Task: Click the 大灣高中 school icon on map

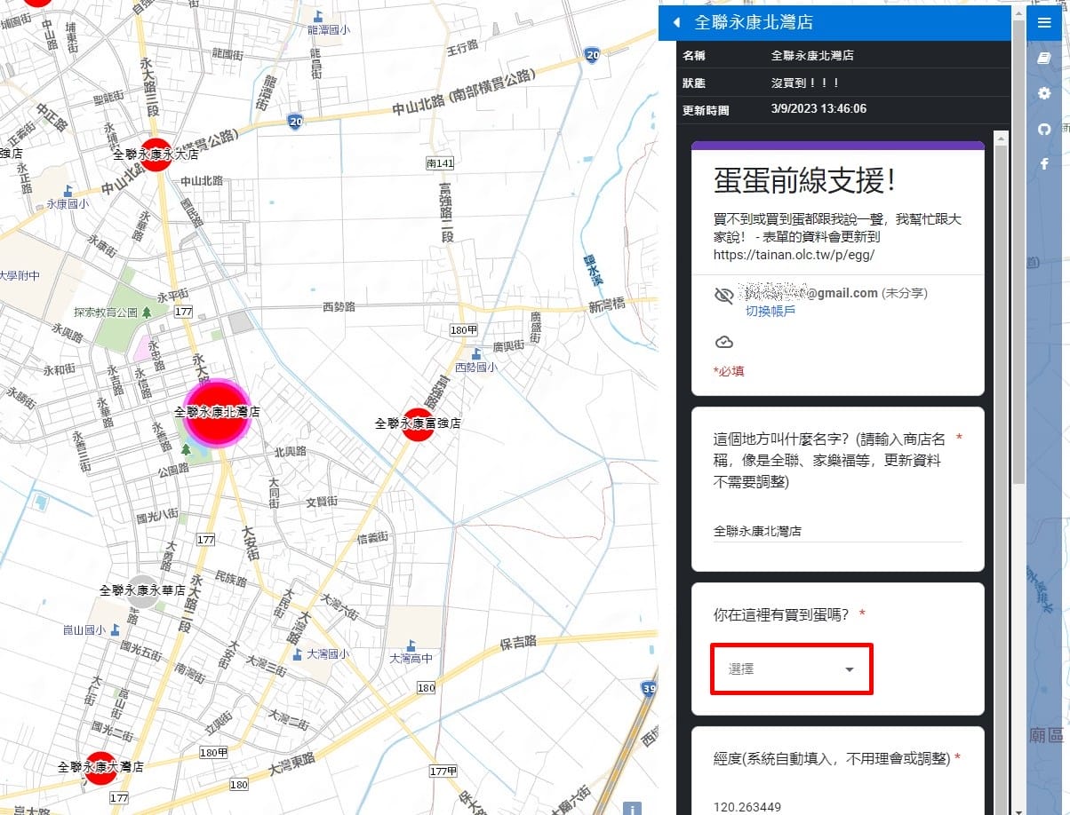Action: pos(411,645)
